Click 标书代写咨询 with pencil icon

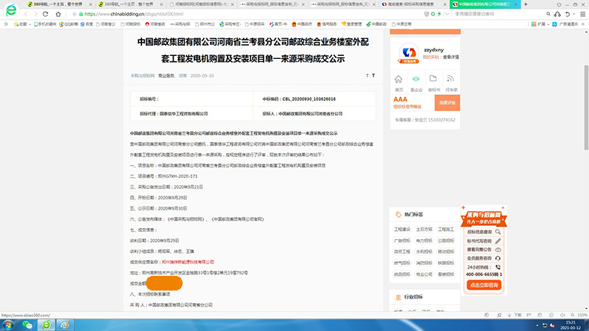(x=484, y=241)
